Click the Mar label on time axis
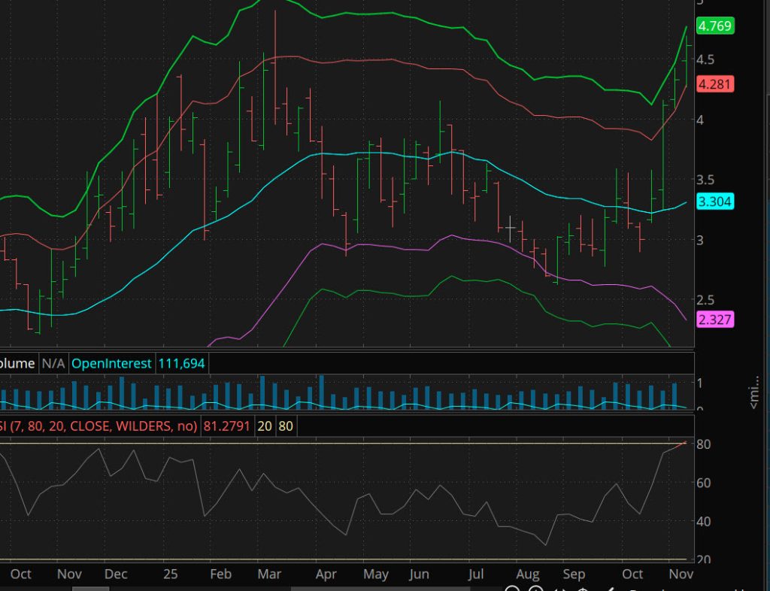Image resolution: width=770 pixels, height=591 pixels. coord(268,574)
